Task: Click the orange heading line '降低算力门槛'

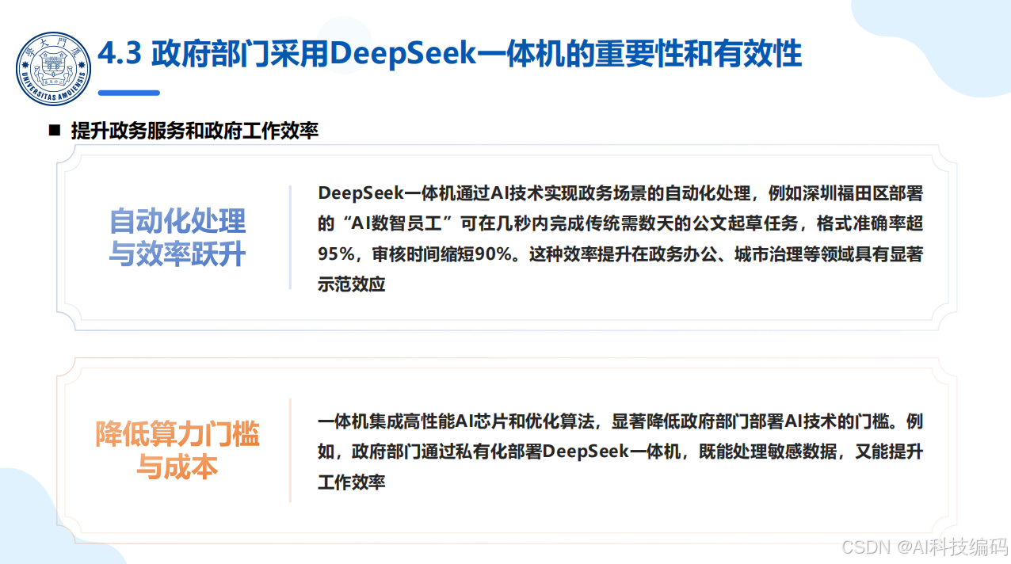Action: [x=177, y=434]
